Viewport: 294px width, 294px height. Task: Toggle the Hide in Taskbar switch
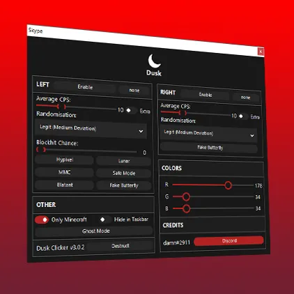(104, 219)
